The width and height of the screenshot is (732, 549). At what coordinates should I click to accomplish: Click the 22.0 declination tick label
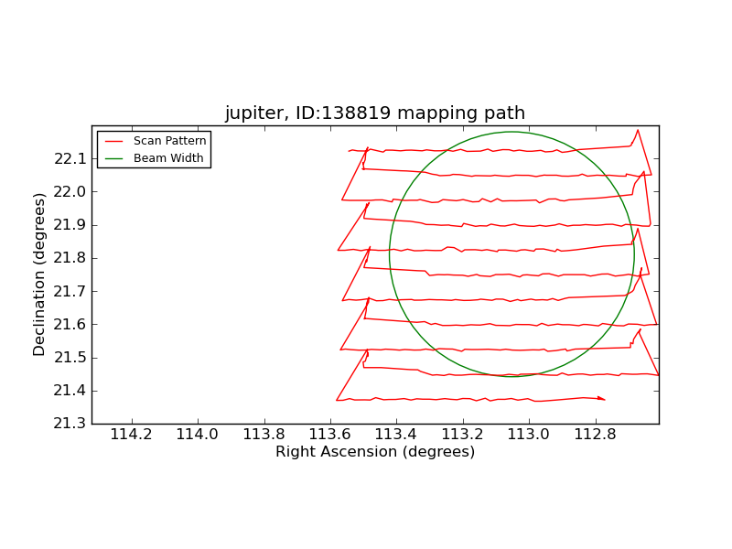[70, 192]
